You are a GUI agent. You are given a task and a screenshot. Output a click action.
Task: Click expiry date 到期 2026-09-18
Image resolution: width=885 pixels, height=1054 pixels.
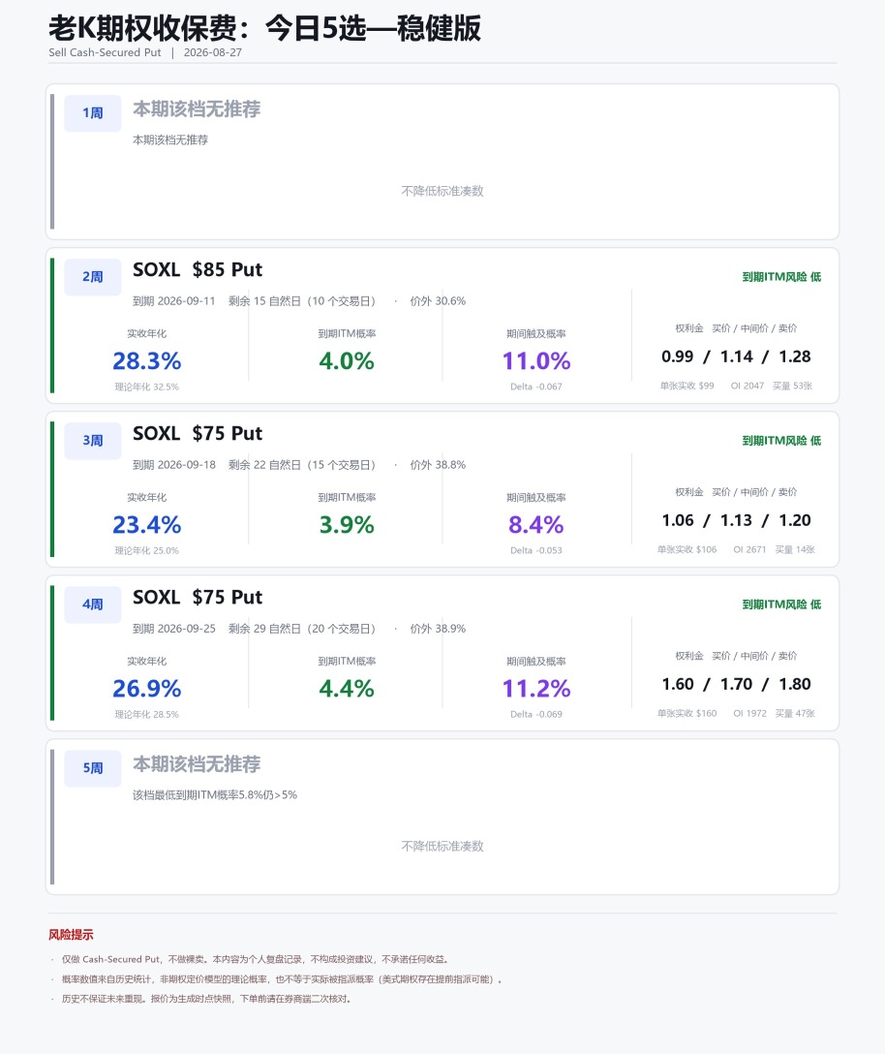coord(174,465)
